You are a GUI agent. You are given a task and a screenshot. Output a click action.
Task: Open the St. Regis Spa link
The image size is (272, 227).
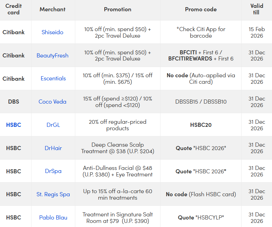pos(53,195)
